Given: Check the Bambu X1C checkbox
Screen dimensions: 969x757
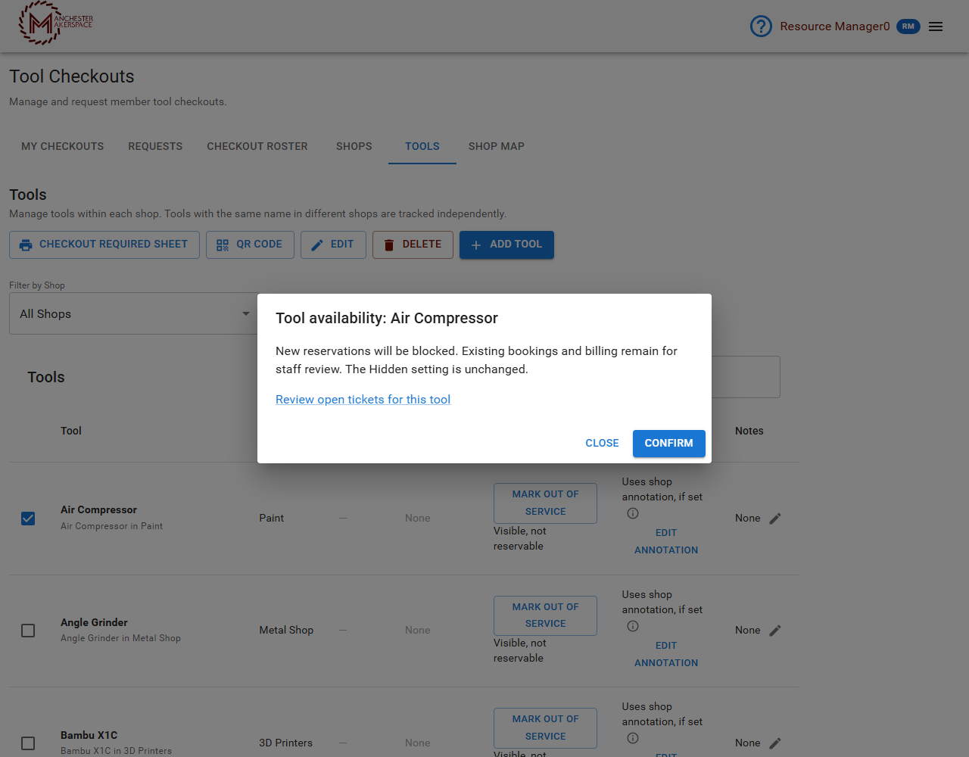Looking at the screenshot, I should pyautogui.click(x=28, y=743).
